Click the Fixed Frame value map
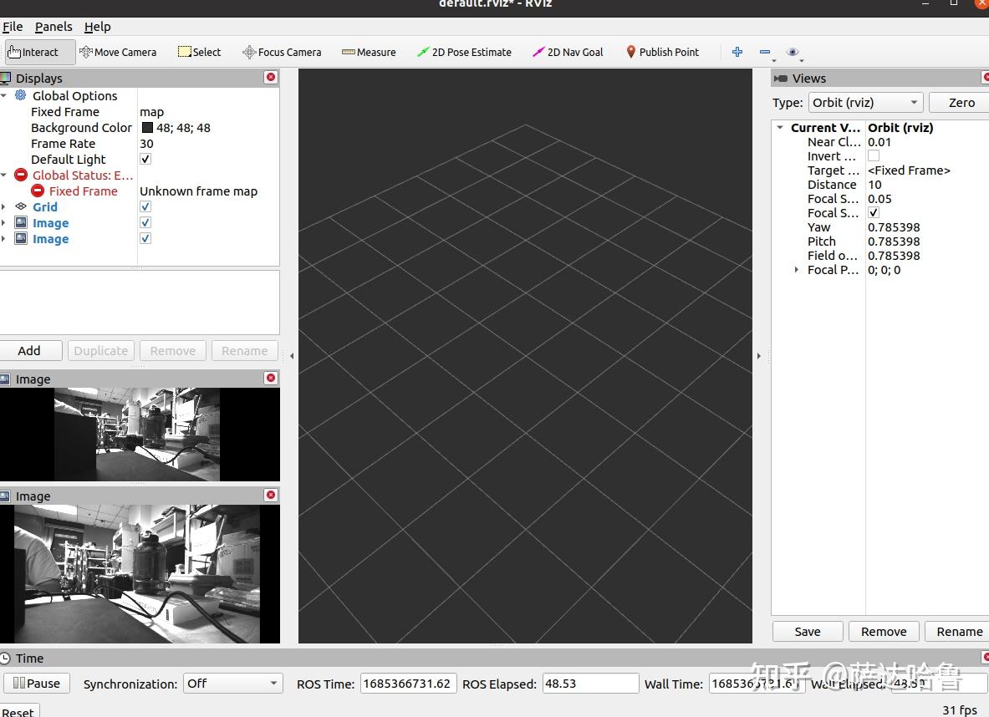Viewport: 989px width, 717px height. pyautogui.click(x=152, y=112)
